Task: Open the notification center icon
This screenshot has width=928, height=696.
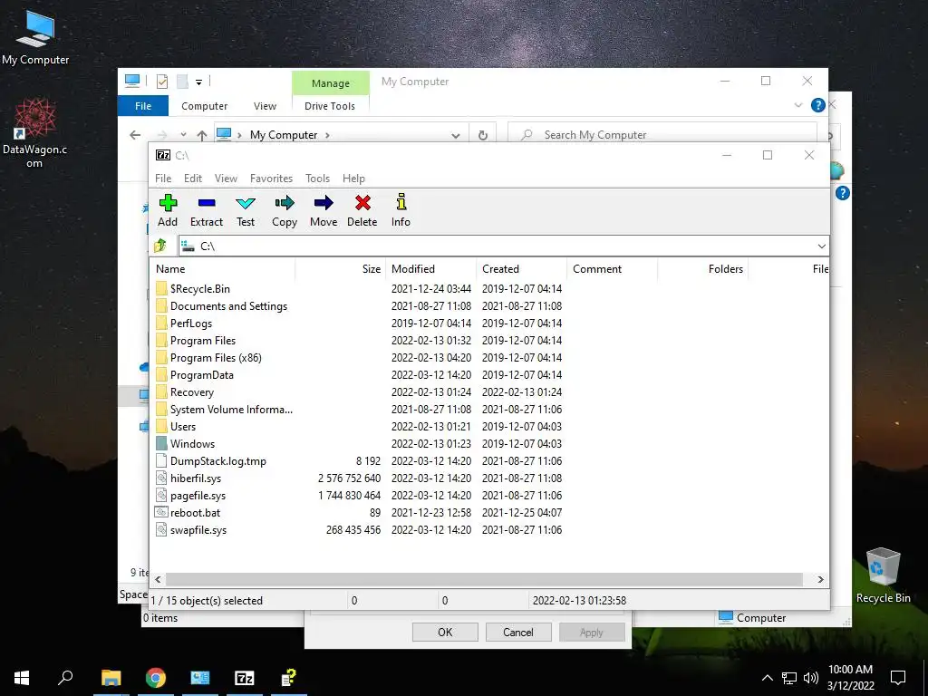Action: tap(898, 678)
